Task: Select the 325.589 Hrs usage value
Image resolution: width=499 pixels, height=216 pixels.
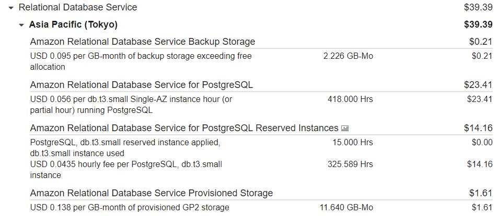Action: click(x=351, y=164)
